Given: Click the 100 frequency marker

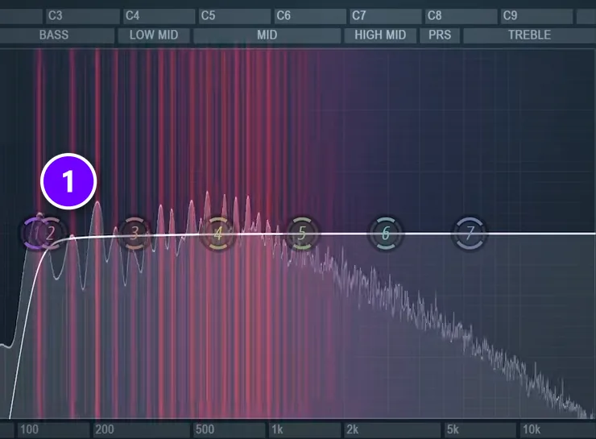Looking at the screenshot, I should point(29,429).
